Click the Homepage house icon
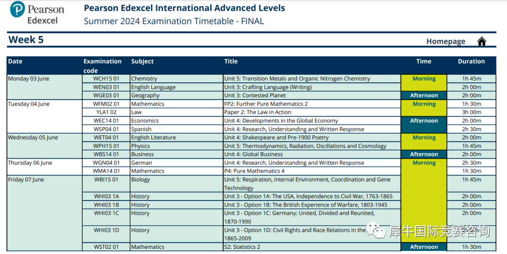Viewport: 507px width, 254px height. point(482,41)
